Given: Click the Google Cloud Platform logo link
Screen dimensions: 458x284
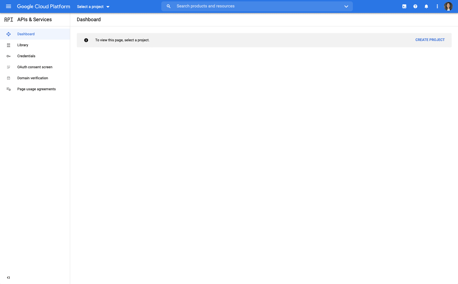Looking at the screenshot, I should 43,6.
